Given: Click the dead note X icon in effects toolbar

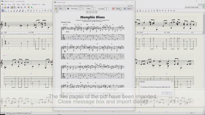Looking at the screenshot, I should (163, 11).
